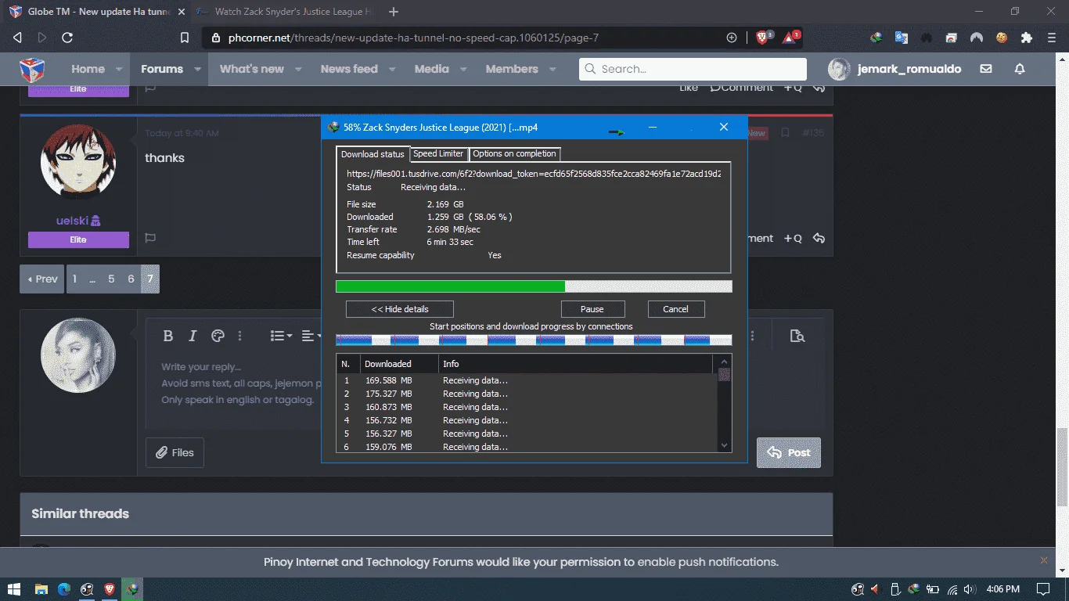Pause the download
The height and width of the screenshot is (601, 1069).
pyautogui.click(x=592, y=309)
